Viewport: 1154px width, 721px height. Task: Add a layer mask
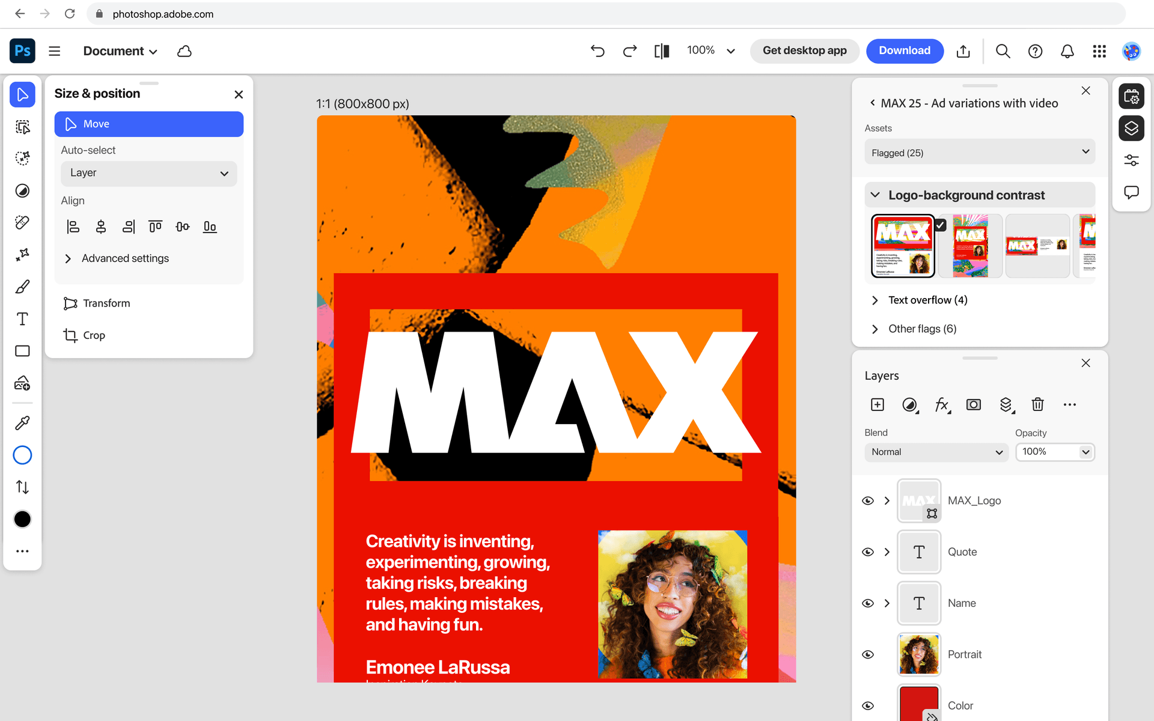click(x=974, y=404)
